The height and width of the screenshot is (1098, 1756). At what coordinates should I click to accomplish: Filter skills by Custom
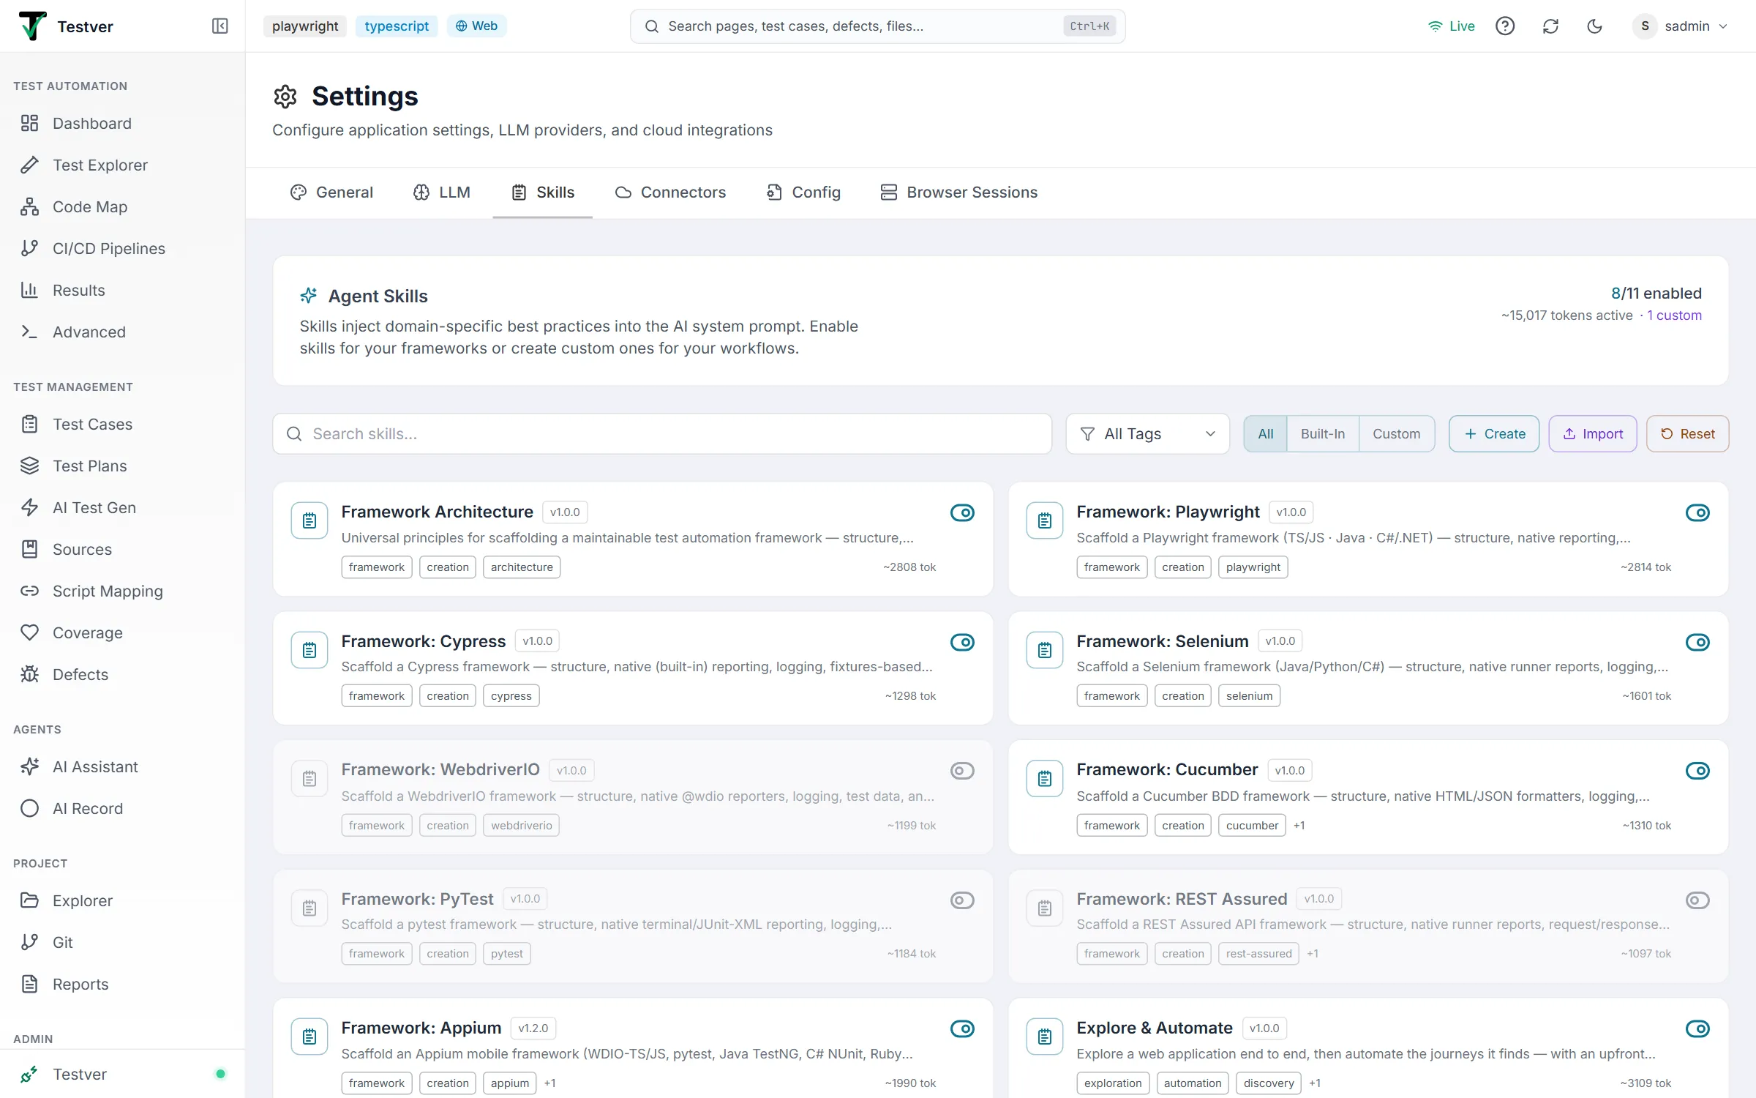point(1396,434)
